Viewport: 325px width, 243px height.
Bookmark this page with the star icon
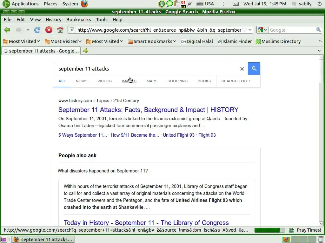(245, 30)
